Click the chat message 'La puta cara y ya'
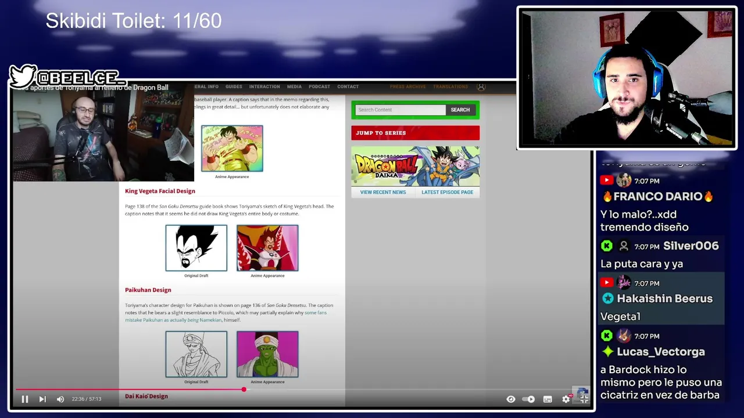 [642, 264]
